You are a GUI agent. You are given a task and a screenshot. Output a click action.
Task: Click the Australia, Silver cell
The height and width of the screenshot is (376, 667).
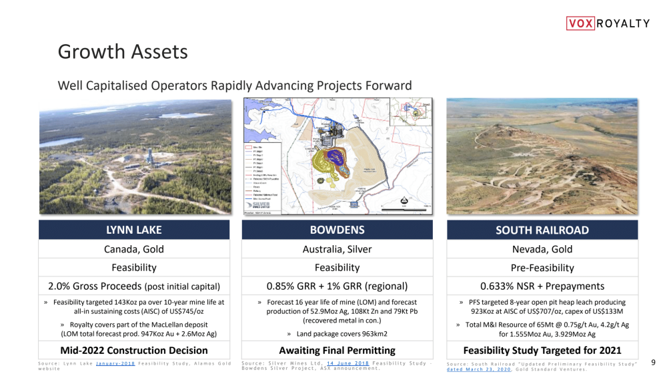338,249
